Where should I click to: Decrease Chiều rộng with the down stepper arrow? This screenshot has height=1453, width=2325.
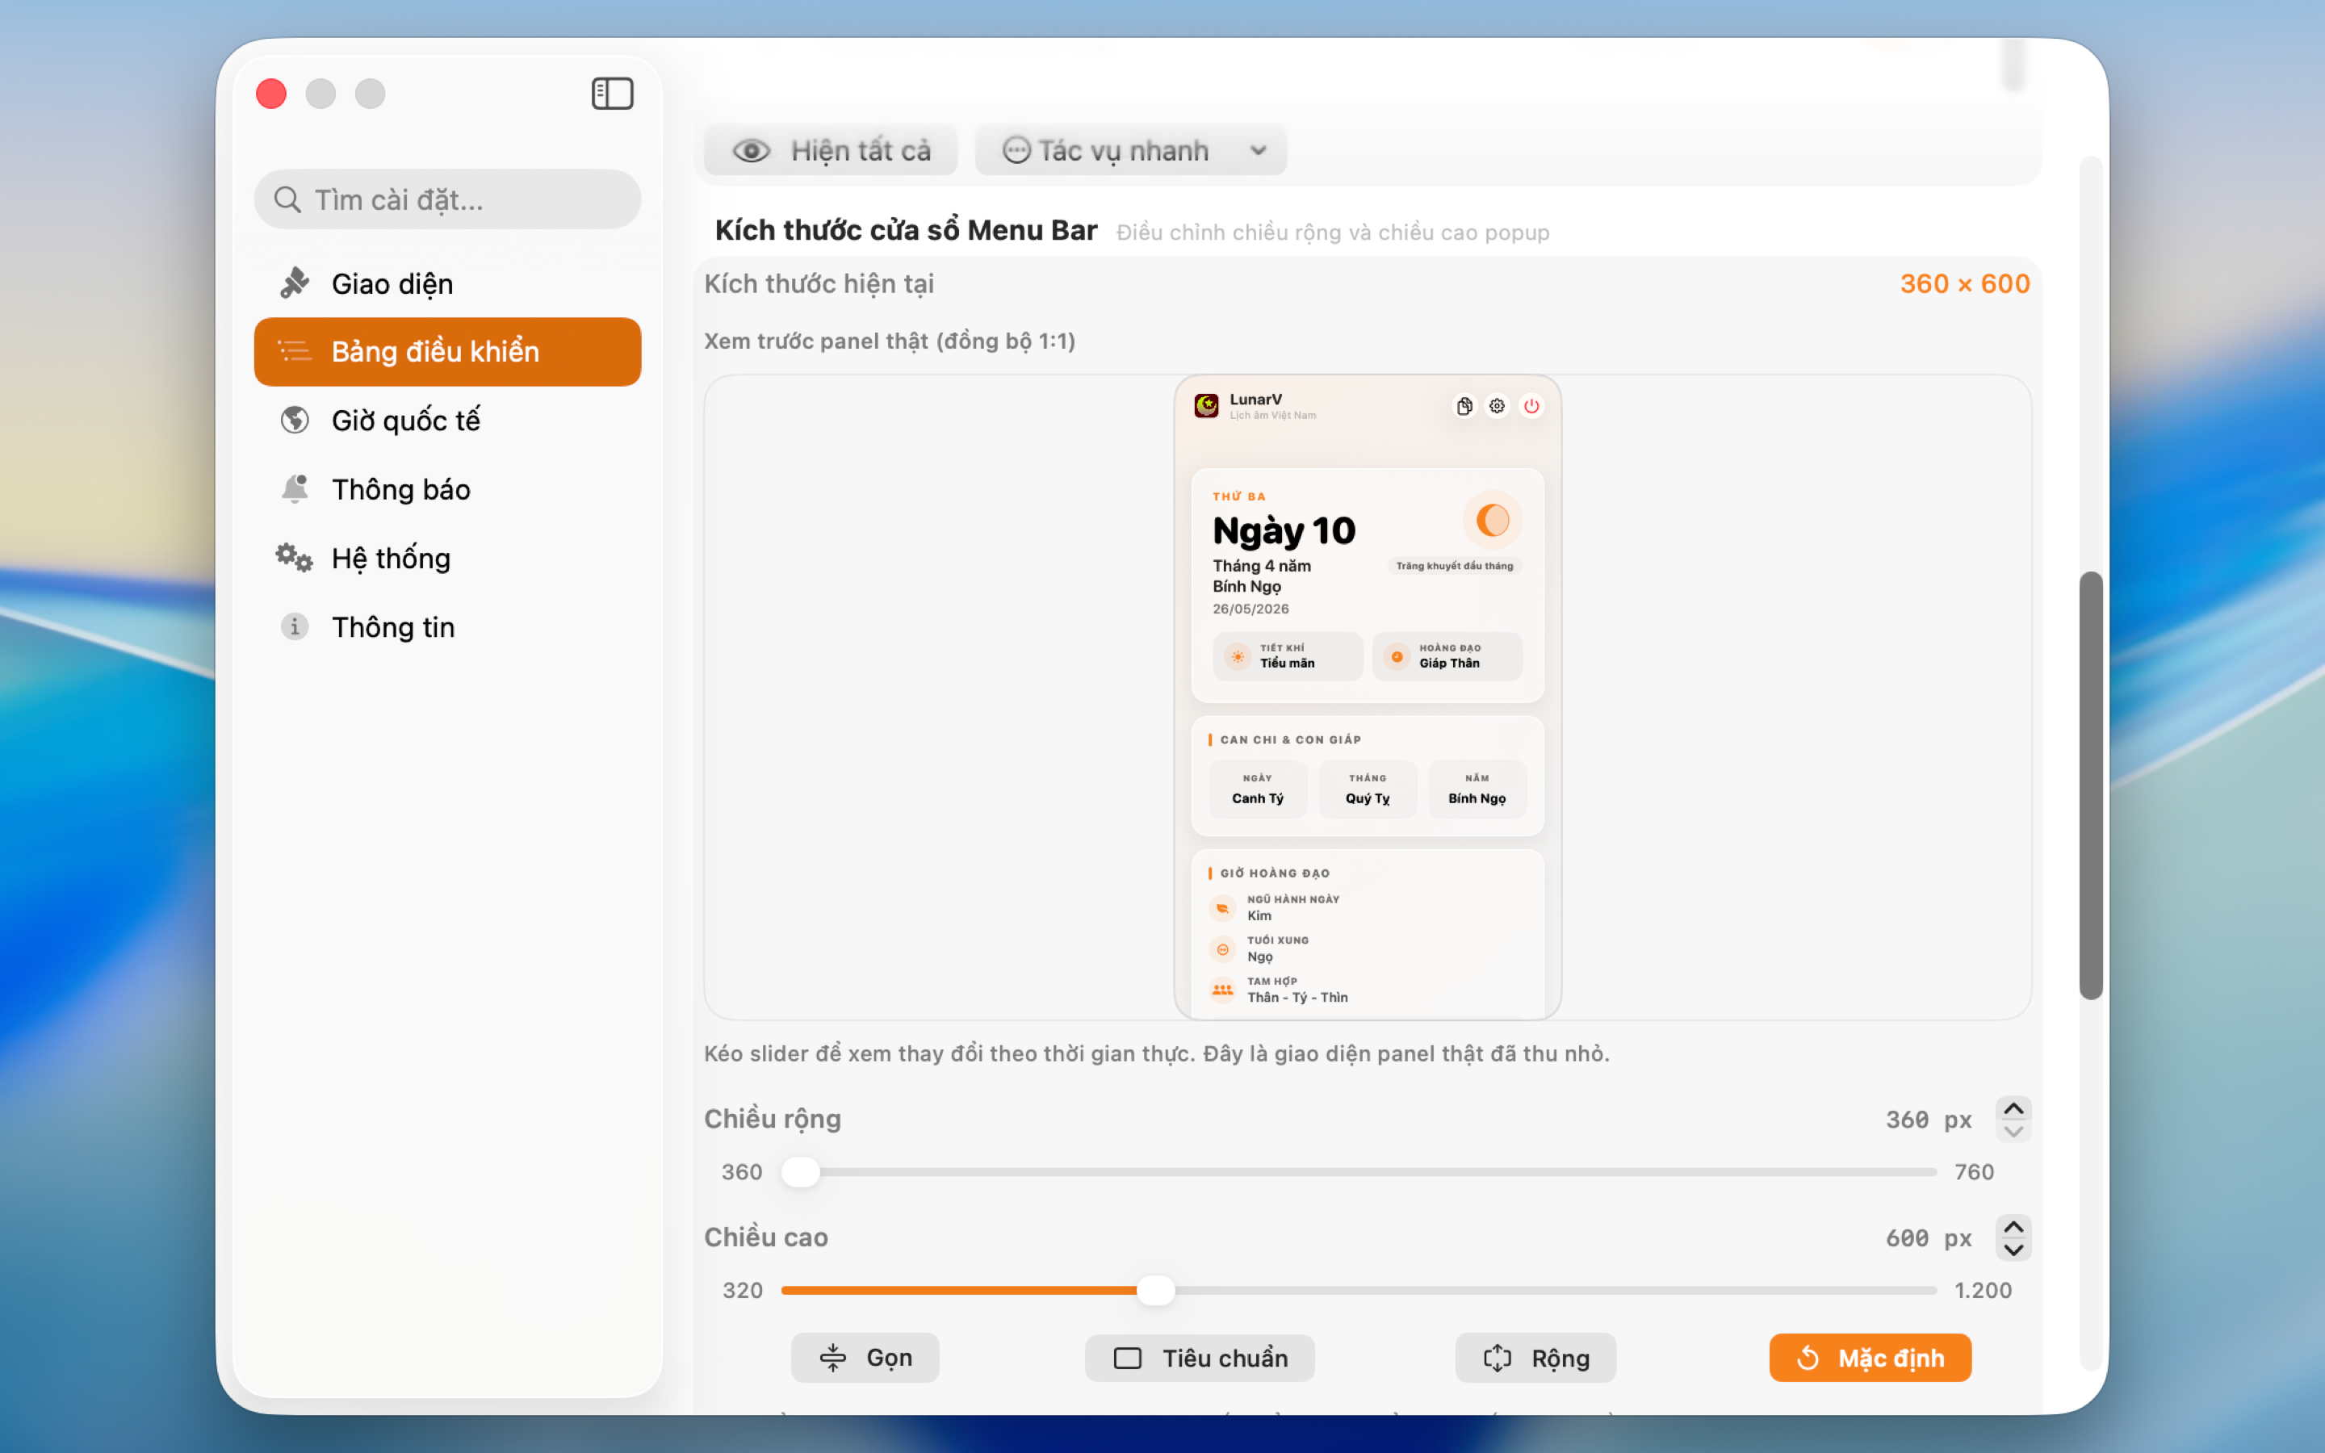[x=2013, y=1131]
